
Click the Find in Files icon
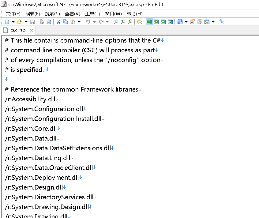pos(140,22)
